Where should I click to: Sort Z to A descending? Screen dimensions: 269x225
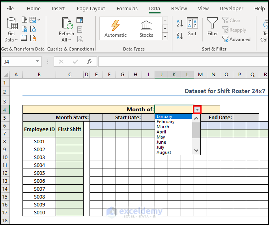click(180, 36)
